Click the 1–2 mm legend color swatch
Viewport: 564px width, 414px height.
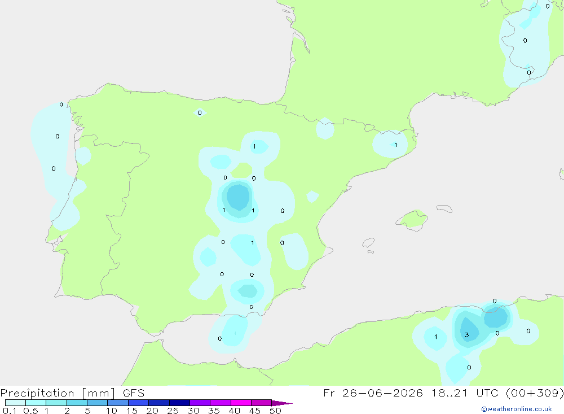click(x=56, y=403)
